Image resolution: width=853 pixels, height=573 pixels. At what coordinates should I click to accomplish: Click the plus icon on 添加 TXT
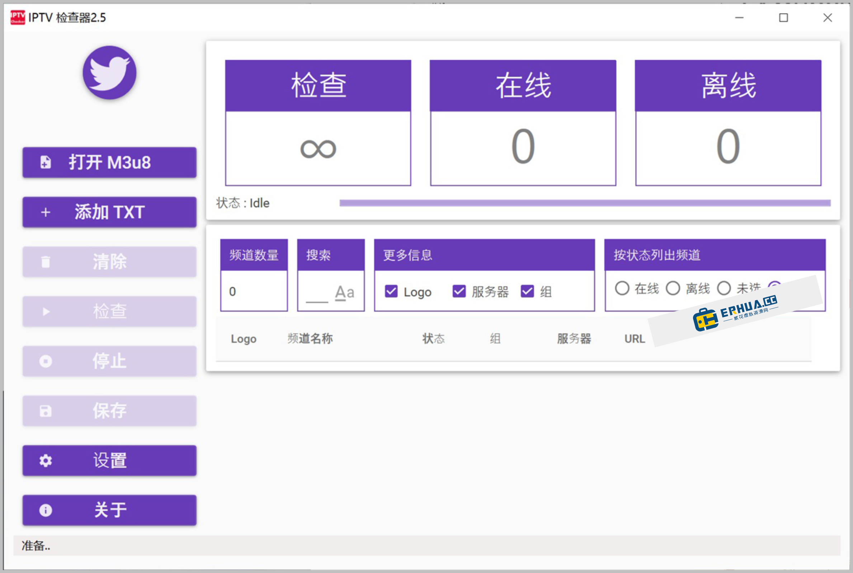click(45, 212)
